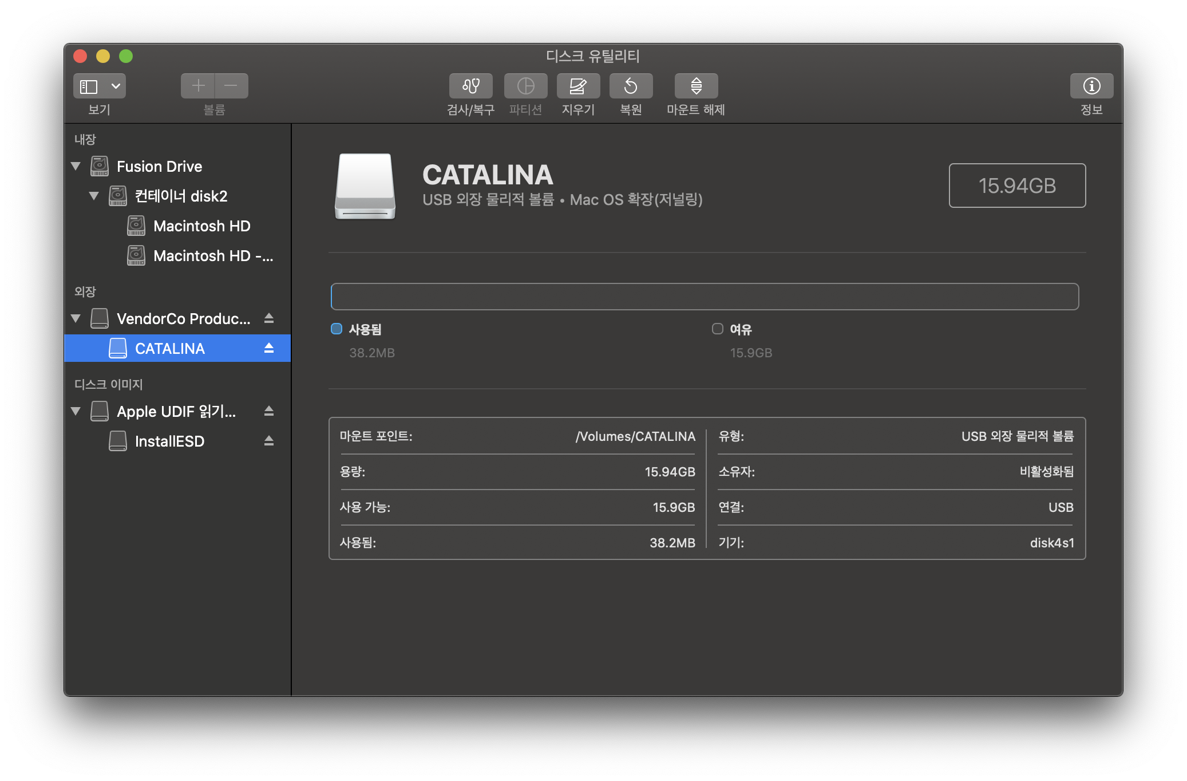The width and height of the screenshot is (1187, 781).
Task: Select 컨테이너 disk2 in the sidebar
Action: coord(177,196)
